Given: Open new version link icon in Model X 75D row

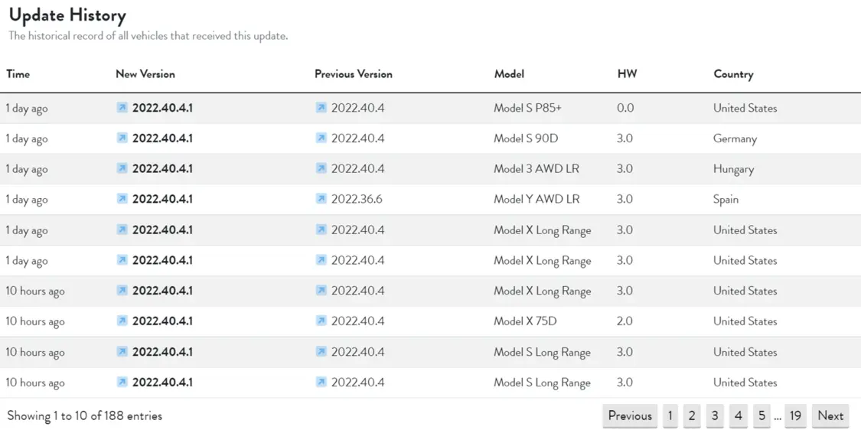Looking at the screenshot, I should 122,321.
